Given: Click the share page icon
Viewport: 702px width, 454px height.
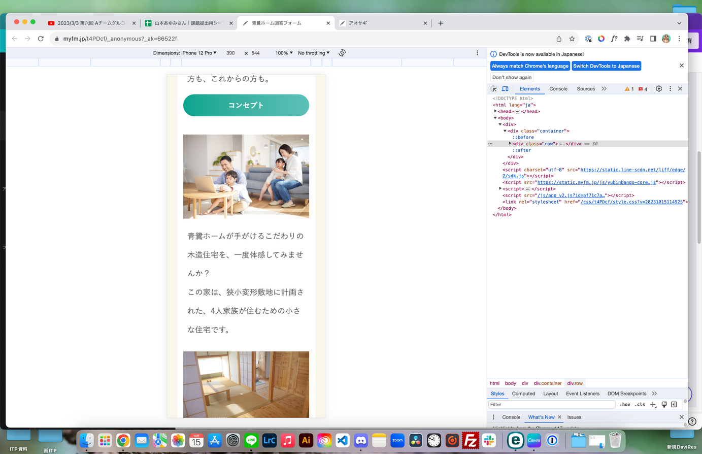Looking at the screenshot, I should point(559,39).
